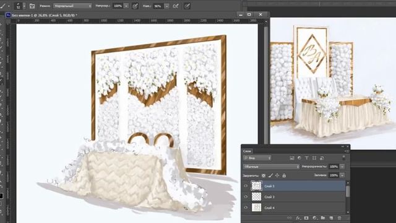
Task: Select the bottom visible layer thumbnail
Action: point(256,208)
